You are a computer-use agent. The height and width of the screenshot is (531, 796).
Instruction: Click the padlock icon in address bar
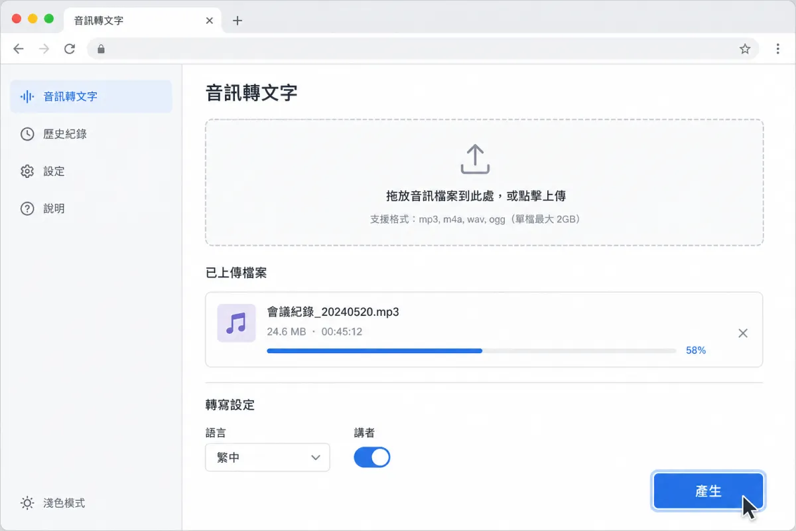(x=101, y=49)
